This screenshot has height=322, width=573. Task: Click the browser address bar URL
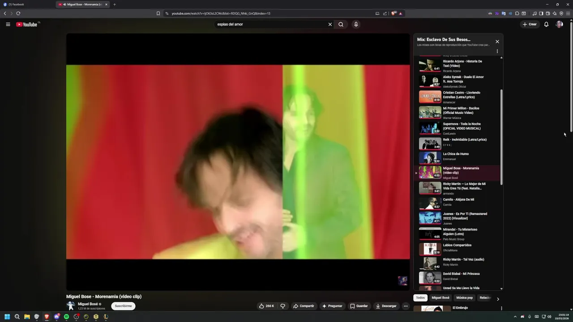pos(221,13)
